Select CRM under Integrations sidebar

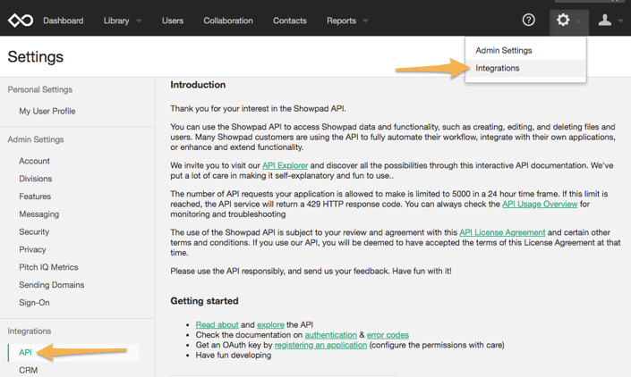(28, 370)
